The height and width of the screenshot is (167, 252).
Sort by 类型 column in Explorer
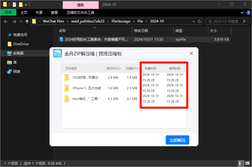coord(179,31)
